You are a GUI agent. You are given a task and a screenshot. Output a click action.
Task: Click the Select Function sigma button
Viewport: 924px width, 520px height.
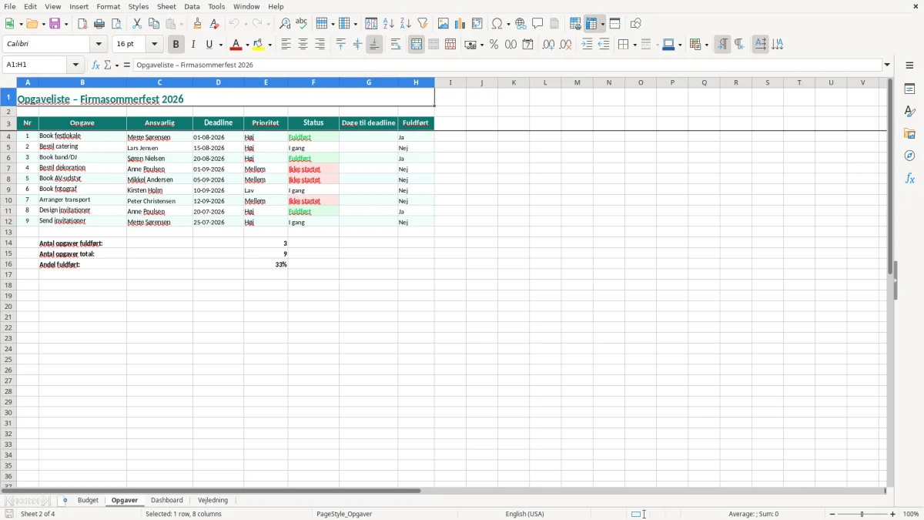[108, 65]
